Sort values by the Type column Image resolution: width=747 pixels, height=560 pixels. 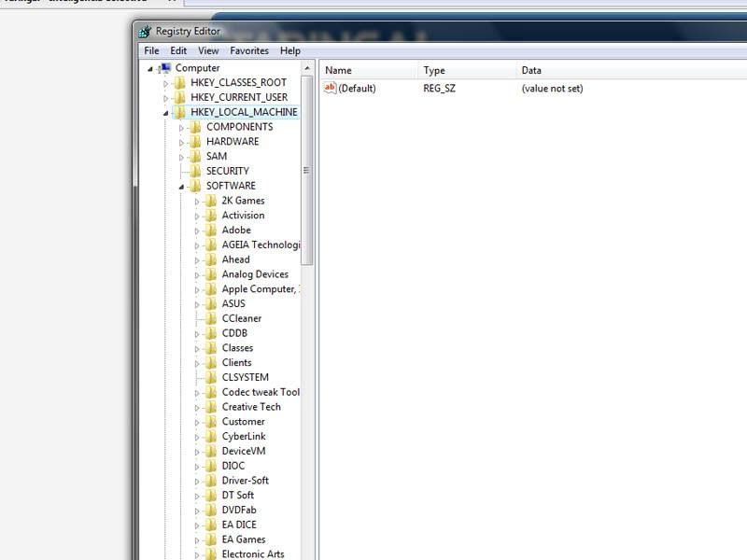point(466,71)
